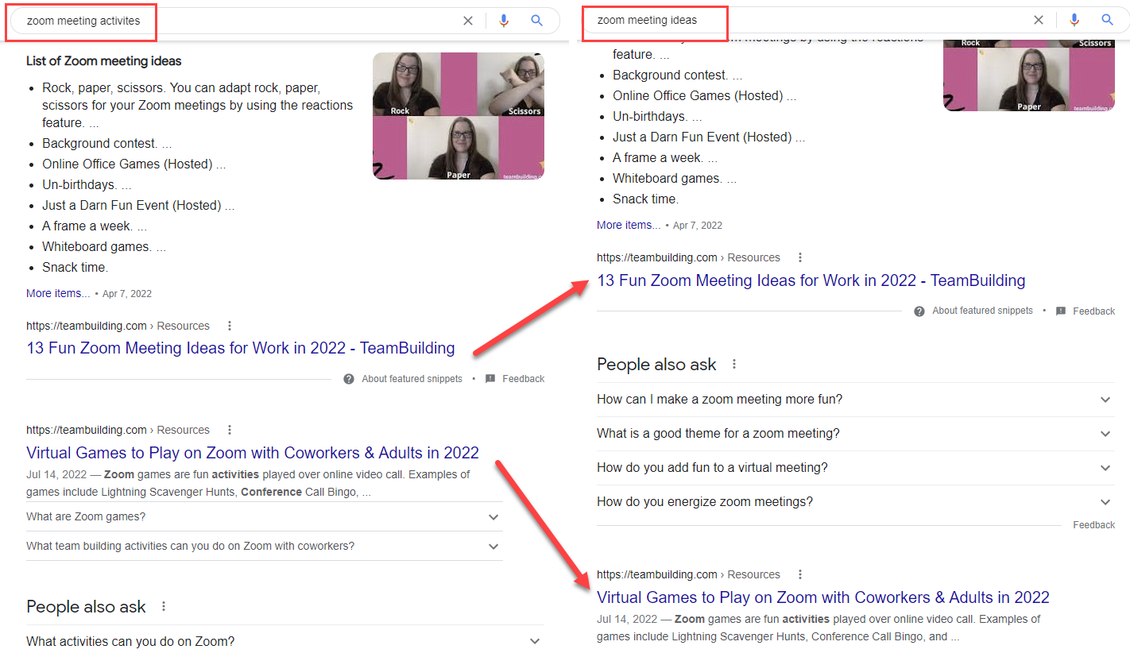This screenshot has height=657, width=1130.
Task: Open Rock Paper Scissors thumbnail in left results
Action: pos(459,116)
